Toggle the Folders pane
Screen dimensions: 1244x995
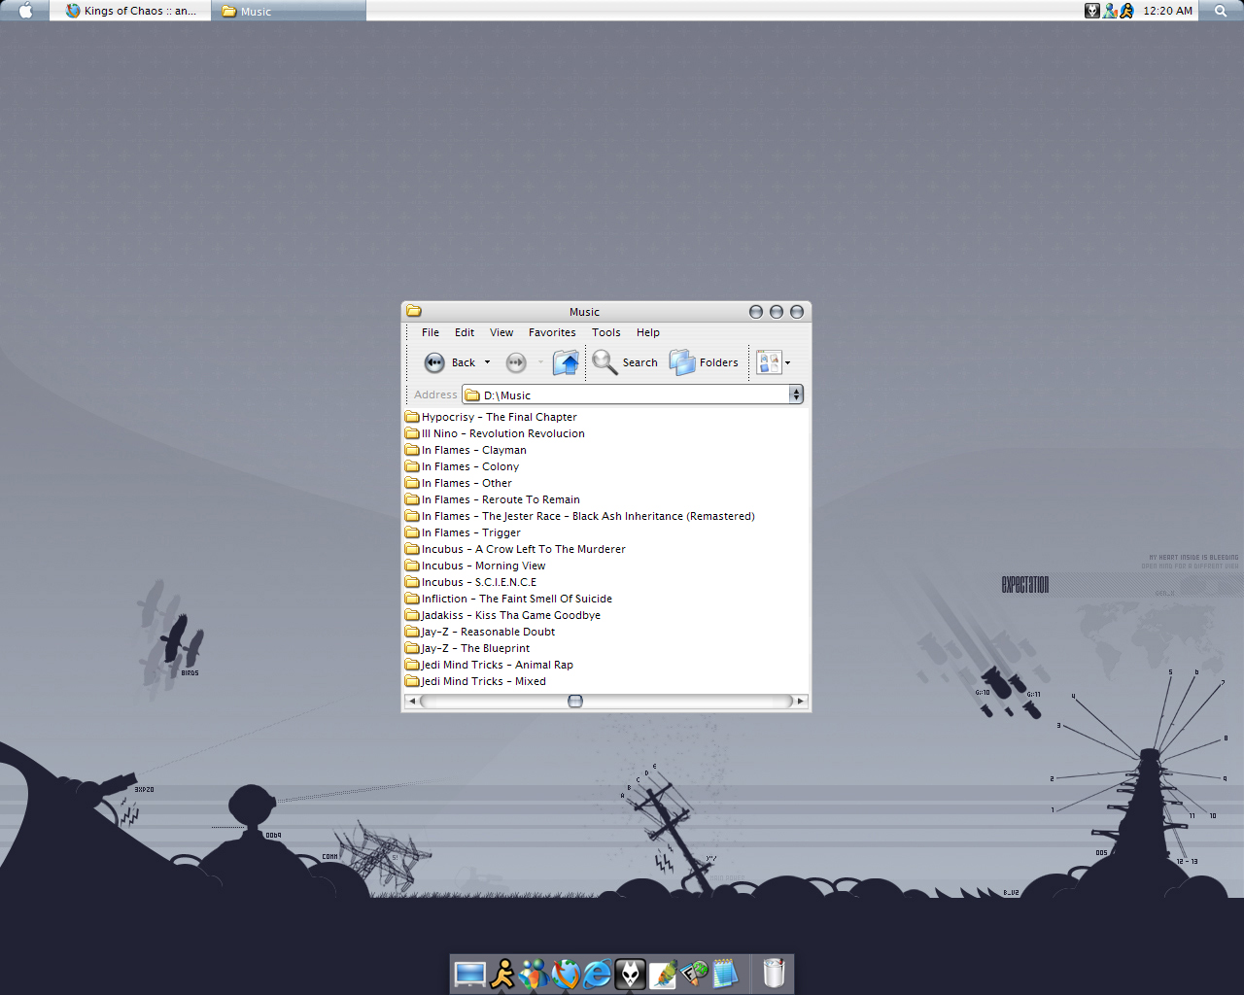(704, 362)
